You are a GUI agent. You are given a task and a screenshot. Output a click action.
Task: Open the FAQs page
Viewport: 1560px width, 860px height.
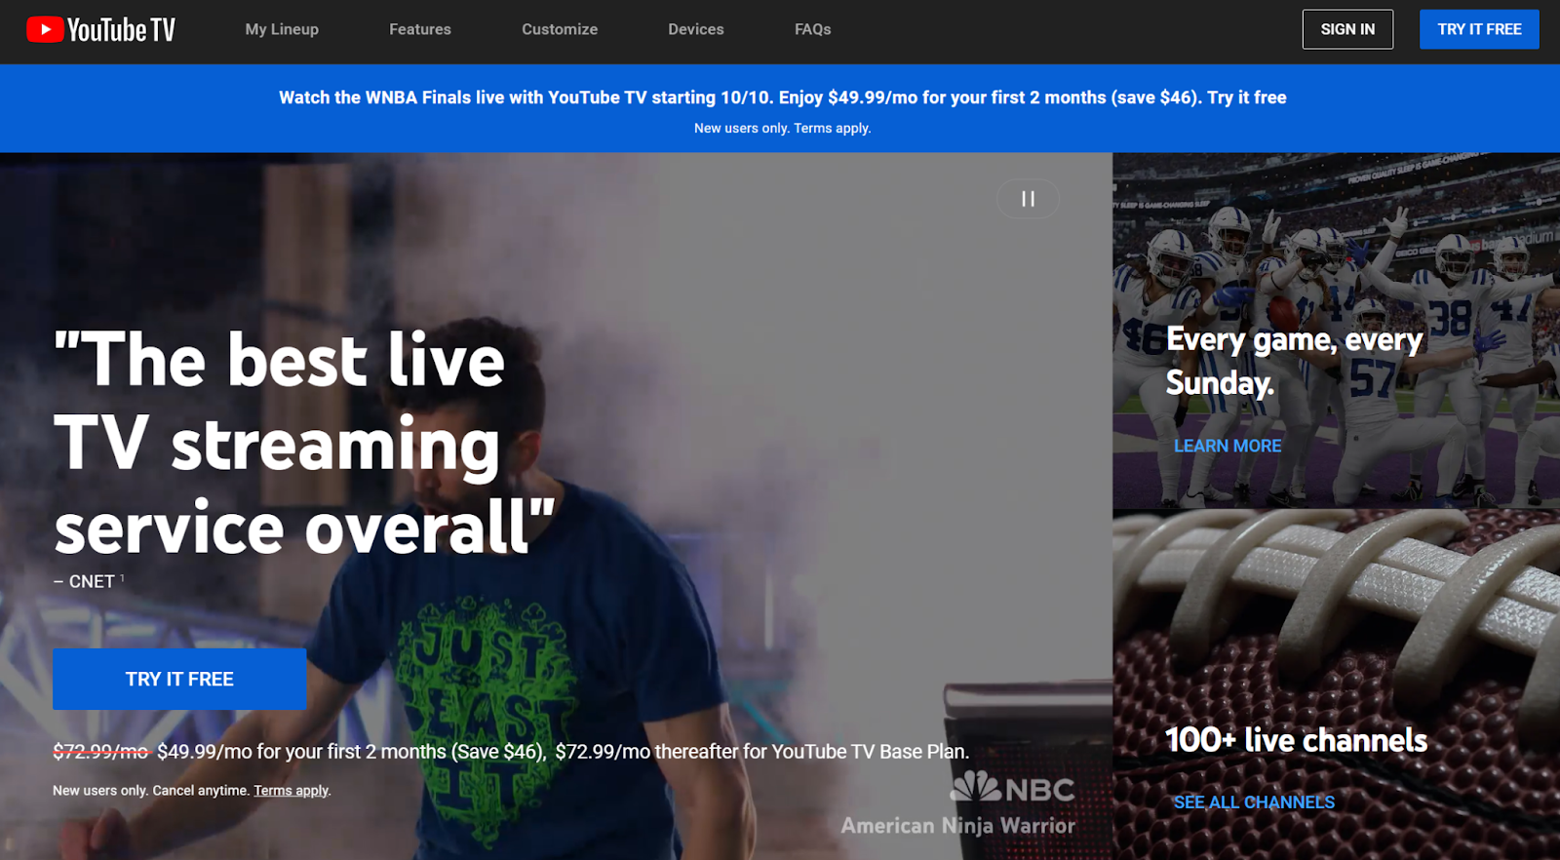point(813,29)
